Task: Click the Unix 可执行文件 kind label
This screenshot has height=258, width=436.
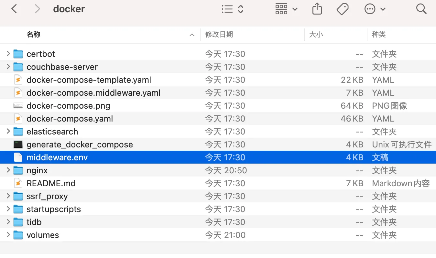Action: [402, 145]
